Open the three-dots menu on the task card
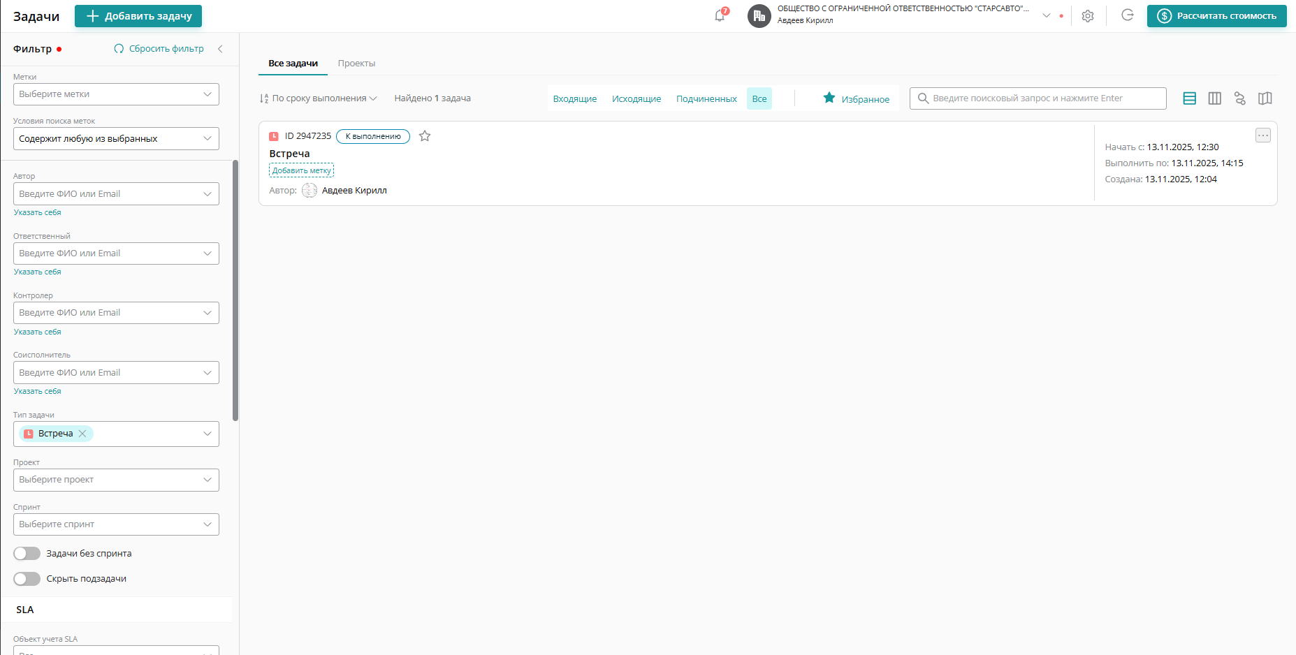This screenshot has height=655, width=1296. click(x=1263, y=135)
